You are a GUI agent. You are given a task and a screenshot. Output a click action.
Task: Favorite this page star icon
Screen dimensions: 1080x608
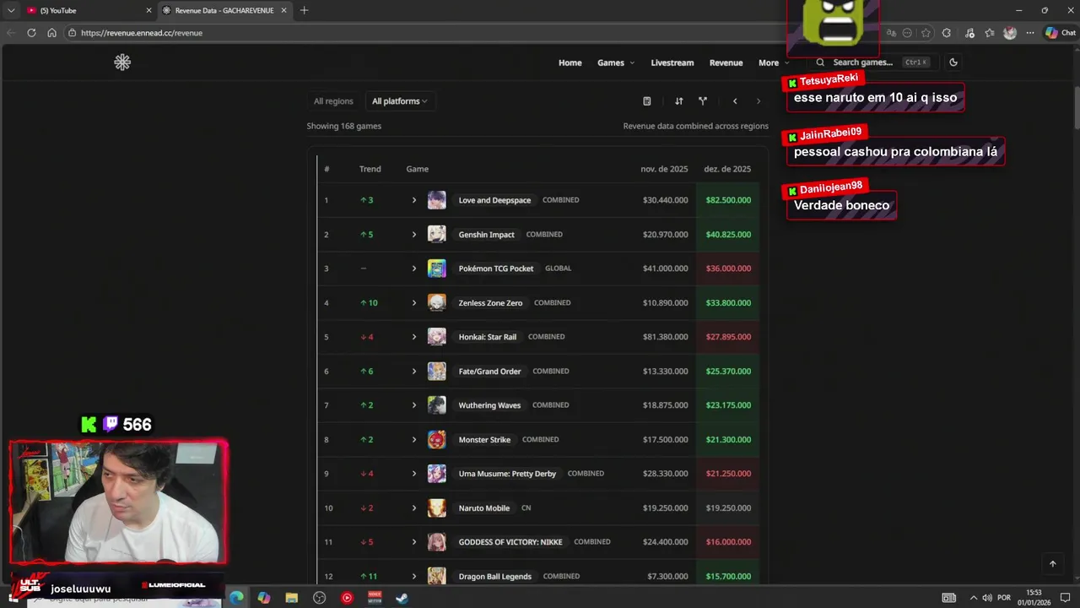[x=926, y=33]
